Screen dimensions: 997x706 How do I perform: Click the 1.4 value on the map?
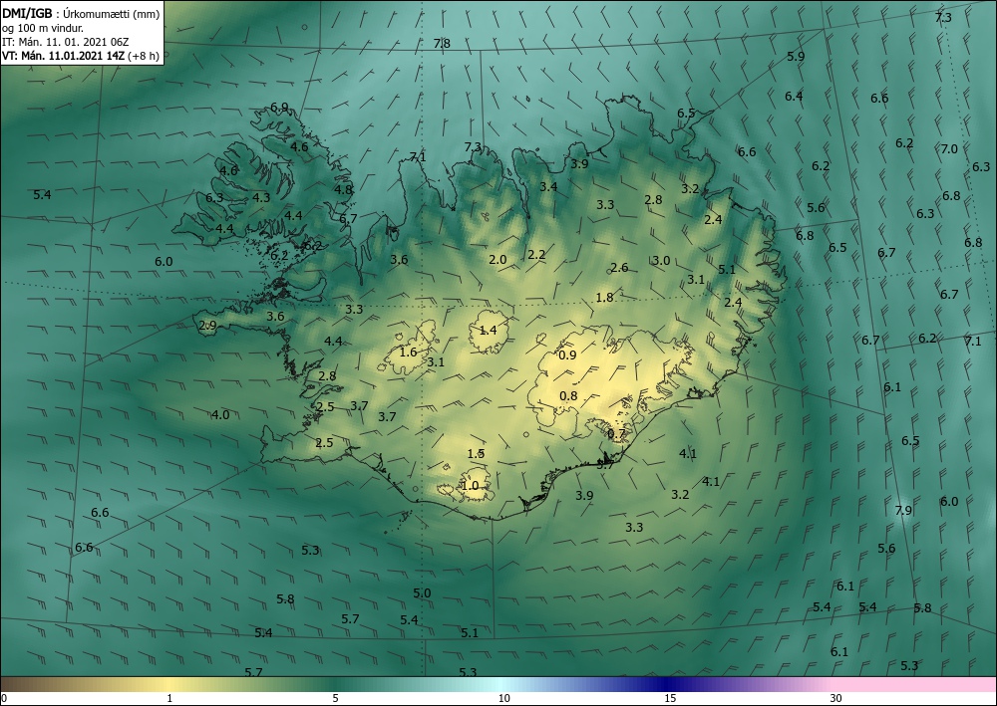(x=488, y=331)
